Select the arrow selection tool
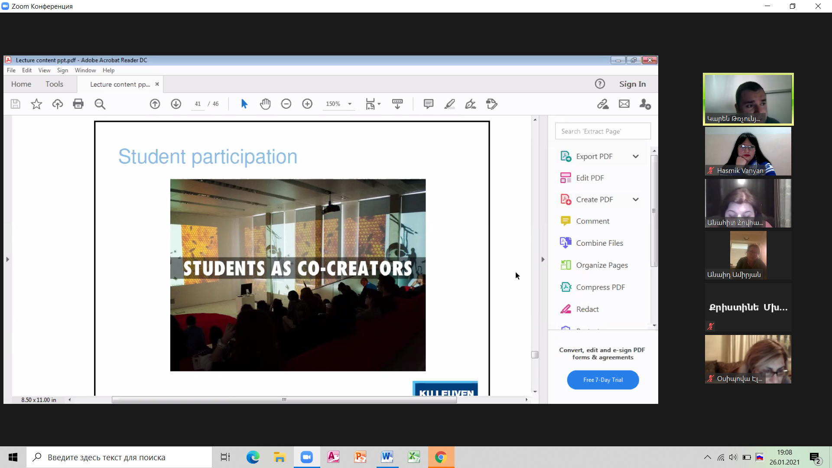This screenshot has height=468, width=832. [x=244, y=104]
